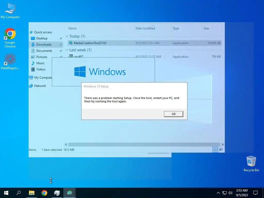Viewport: 264px width, 198px height.
Task: Open the taskbar app with monitor icon
Action: [x=57, y=193]
